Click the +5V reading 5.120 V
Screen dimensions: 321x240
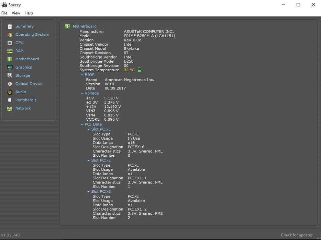(111, 98)
